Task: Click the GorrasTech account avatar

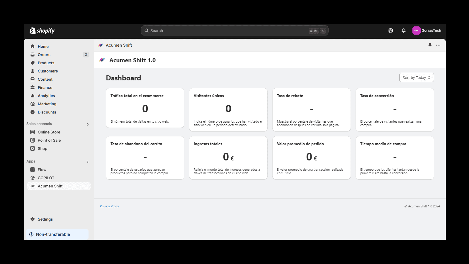Action: click(416, 31)
